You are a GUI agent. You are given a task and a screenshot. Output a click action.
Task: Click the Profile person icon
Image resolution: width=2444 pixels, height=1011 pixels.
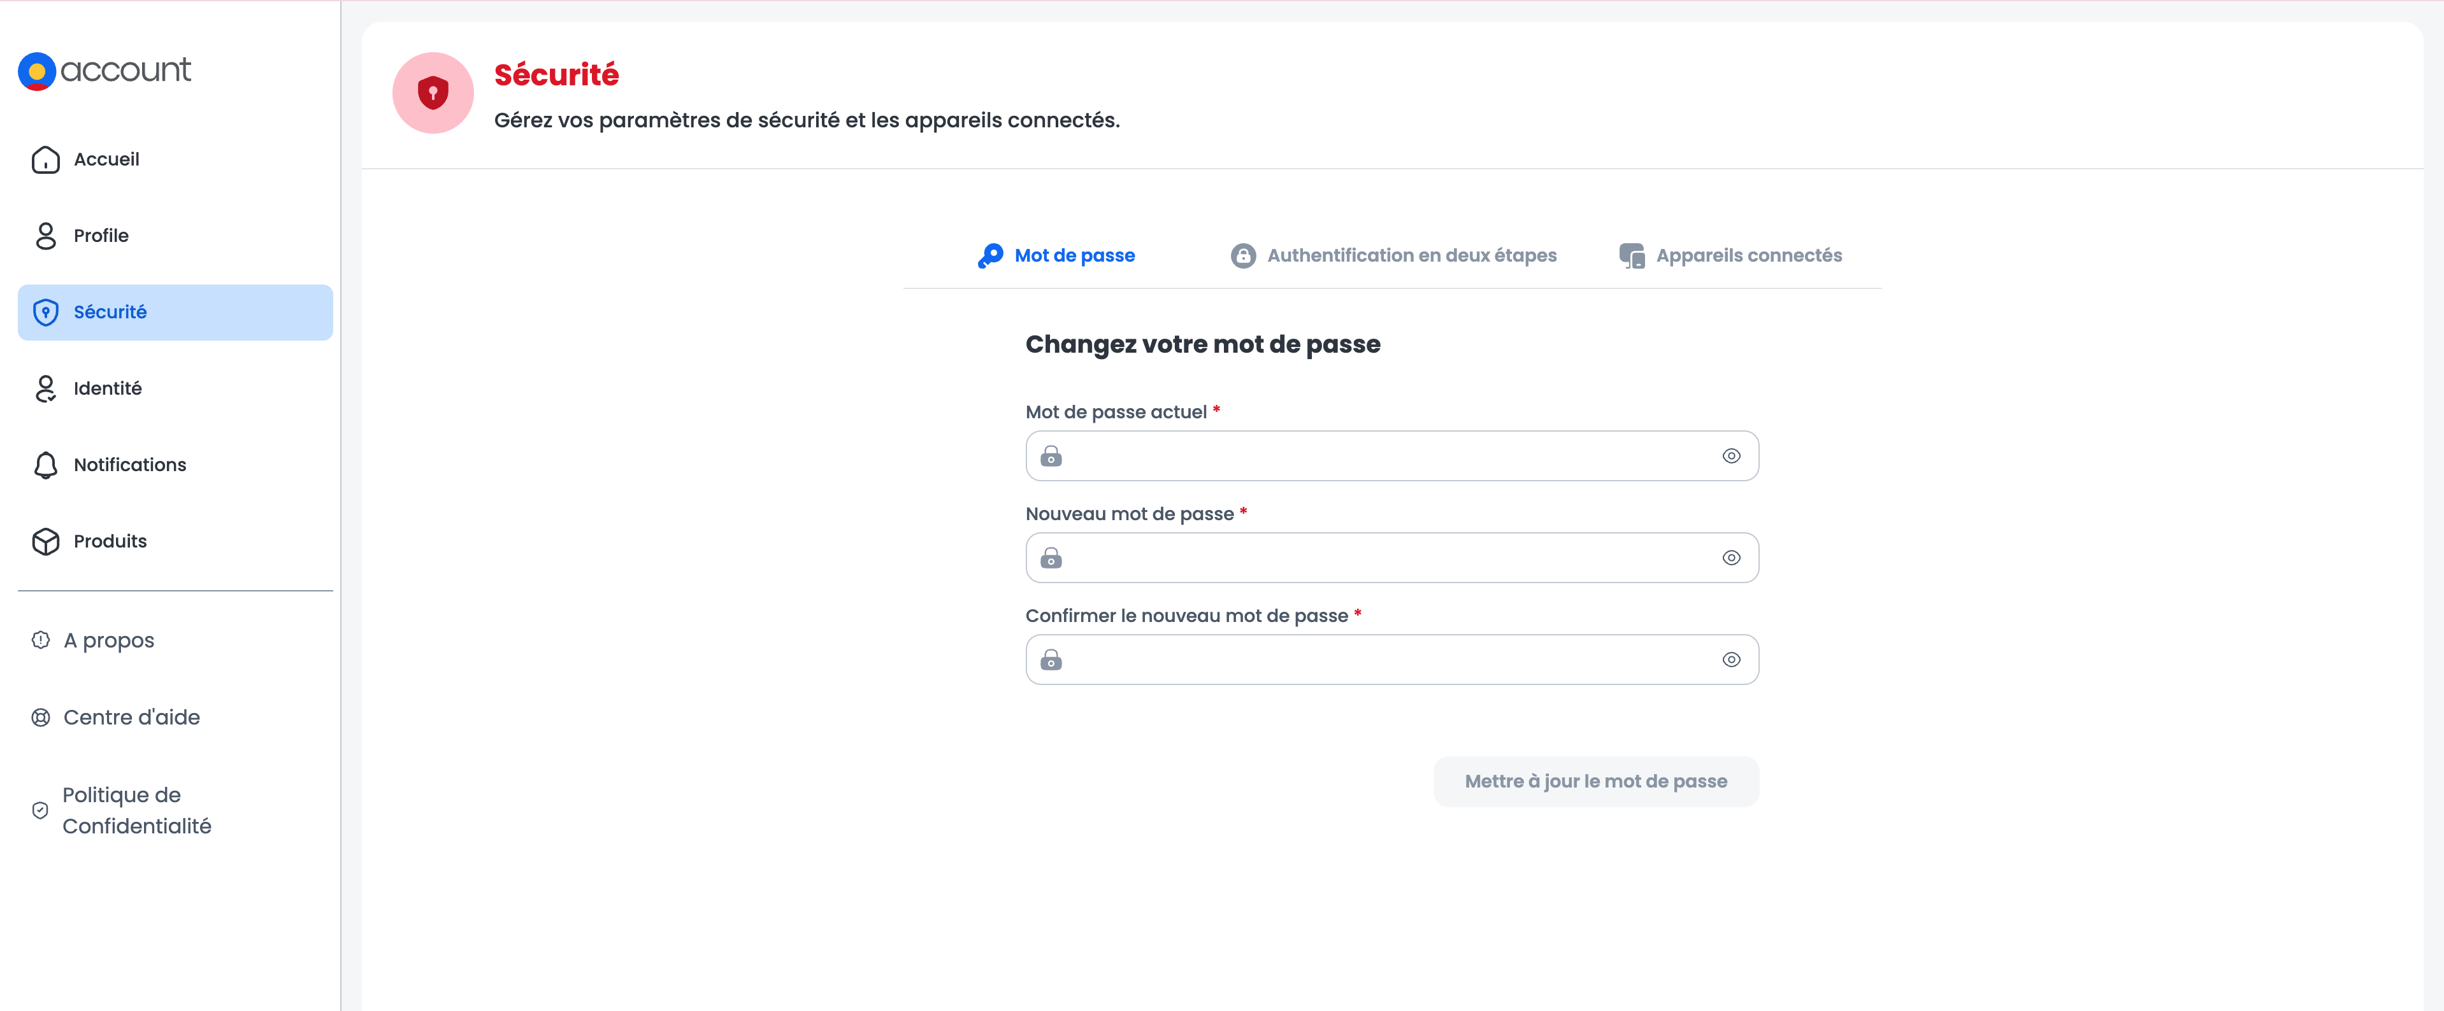(45, 236)
